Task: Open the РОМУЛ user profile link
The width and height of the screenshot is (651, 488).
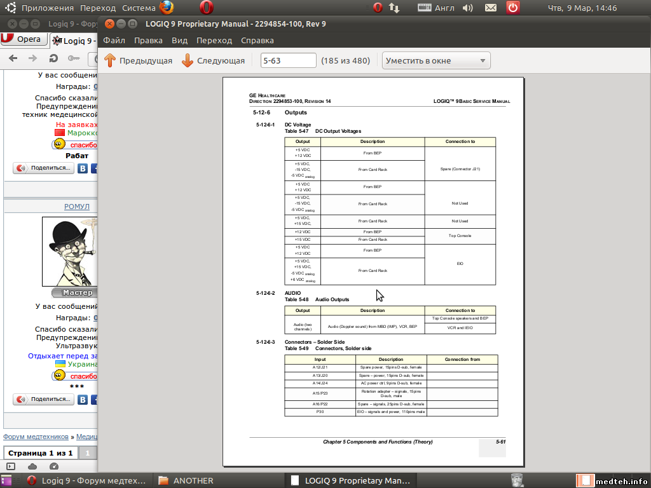Action: tap(76, 207)
